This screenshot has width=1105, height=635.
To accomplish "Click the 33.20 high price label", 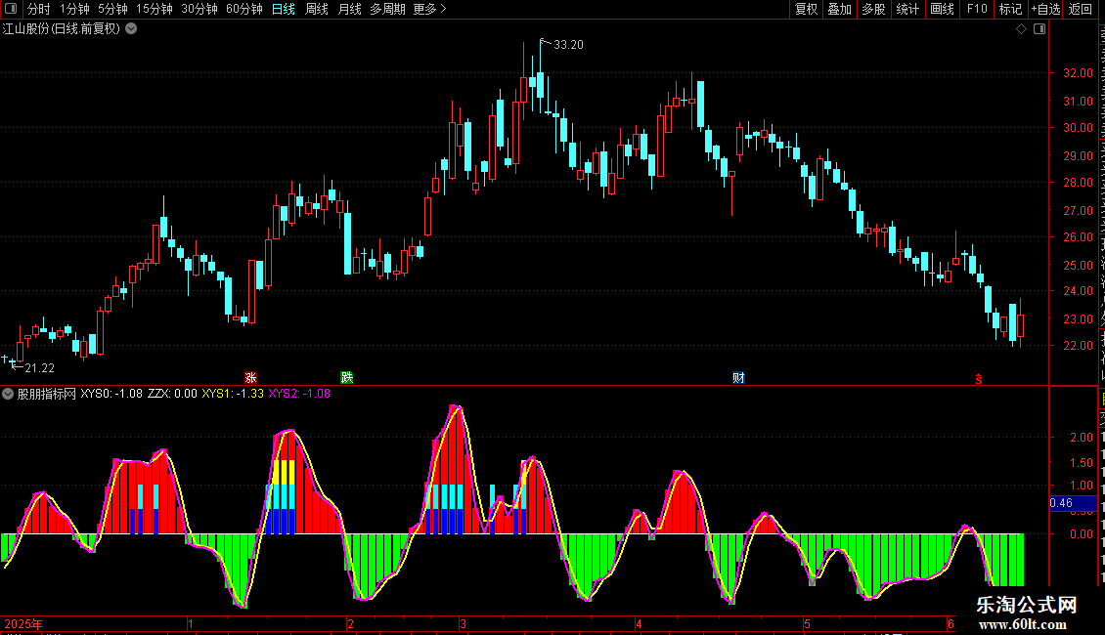I will tap(568, 45).
